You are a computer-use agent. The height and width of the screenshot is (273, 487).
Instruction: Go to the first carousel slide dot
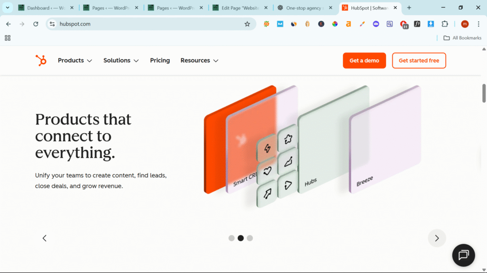tap(232, 238)
